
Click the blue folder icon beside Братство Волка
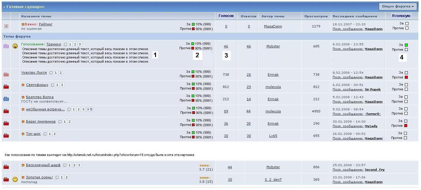tap(6, 99)
